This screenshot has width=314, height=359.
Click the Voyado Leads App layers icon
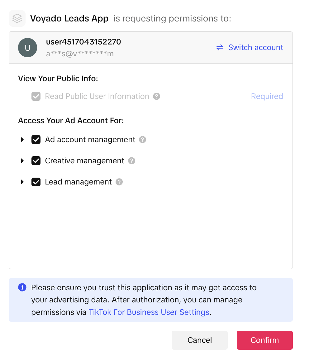click(x=17, y=18)
